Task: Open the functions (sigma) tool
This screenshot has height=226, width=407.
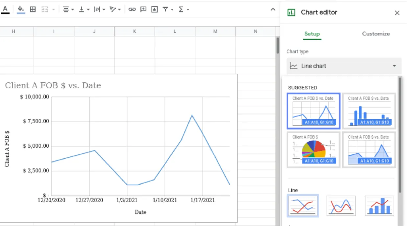Action: [181, 9]
